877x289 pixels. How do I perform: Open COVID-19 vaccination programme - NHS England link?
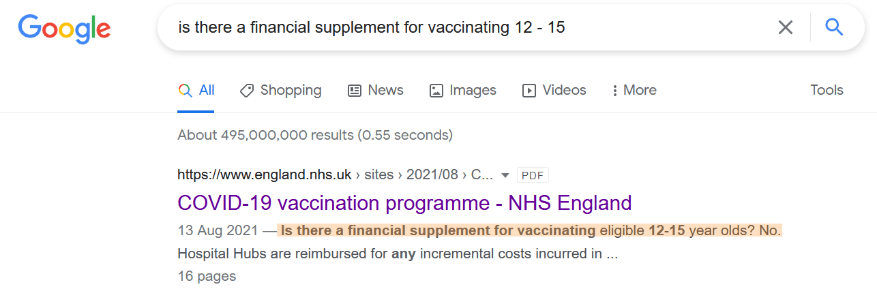(404, 202)
